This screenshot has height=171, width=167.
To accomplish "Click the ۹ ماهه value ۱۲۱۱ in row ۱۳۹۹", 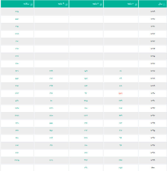I will 51,160.
